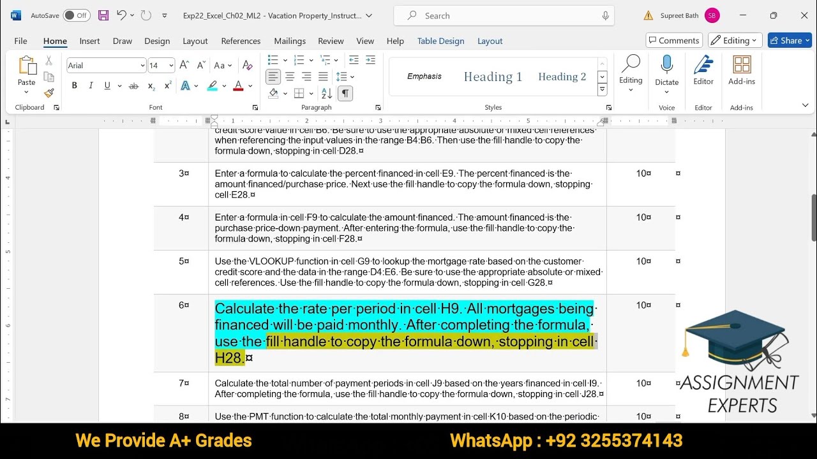
Task: Decrease font size
Action: point(201,65)
